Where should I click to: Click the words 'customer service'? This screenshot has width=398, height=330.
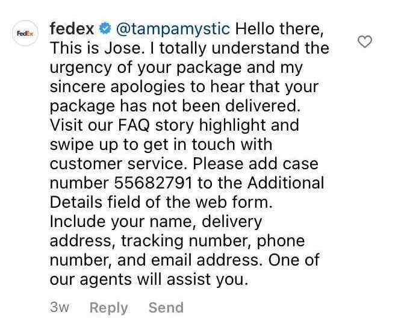(117, 164)
